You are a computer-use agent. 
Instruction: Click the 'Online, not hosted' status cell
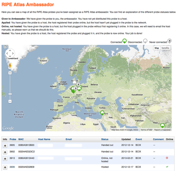click(107, 160)
